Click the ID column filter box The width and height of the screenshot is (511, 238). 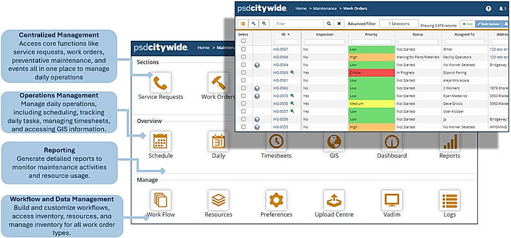coord(286,41)
